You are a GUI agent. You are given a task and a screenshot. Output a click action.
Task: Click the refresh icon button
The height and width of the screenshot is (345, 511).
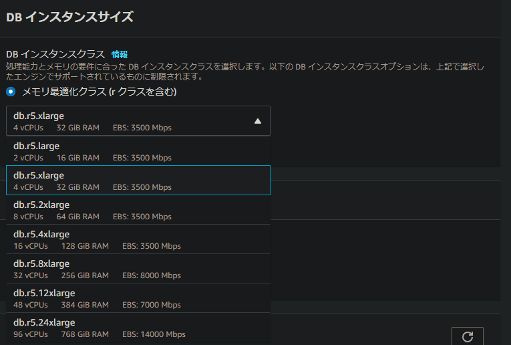point(468,336)
